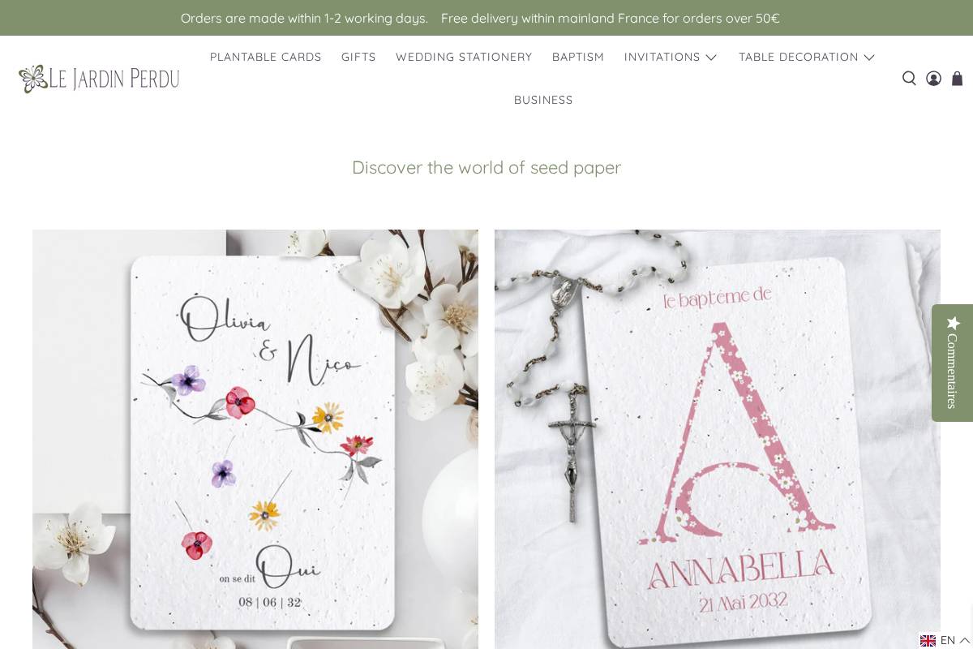Expand the Table Decoration menu chevron
This screenshot has width=973, height=649.
[x=869, y=58]
